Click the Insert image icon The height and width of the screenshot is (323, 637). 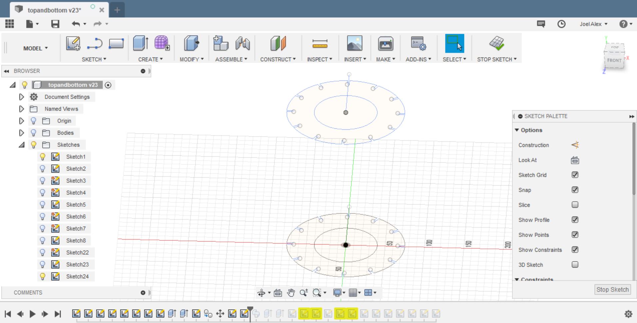354,44
